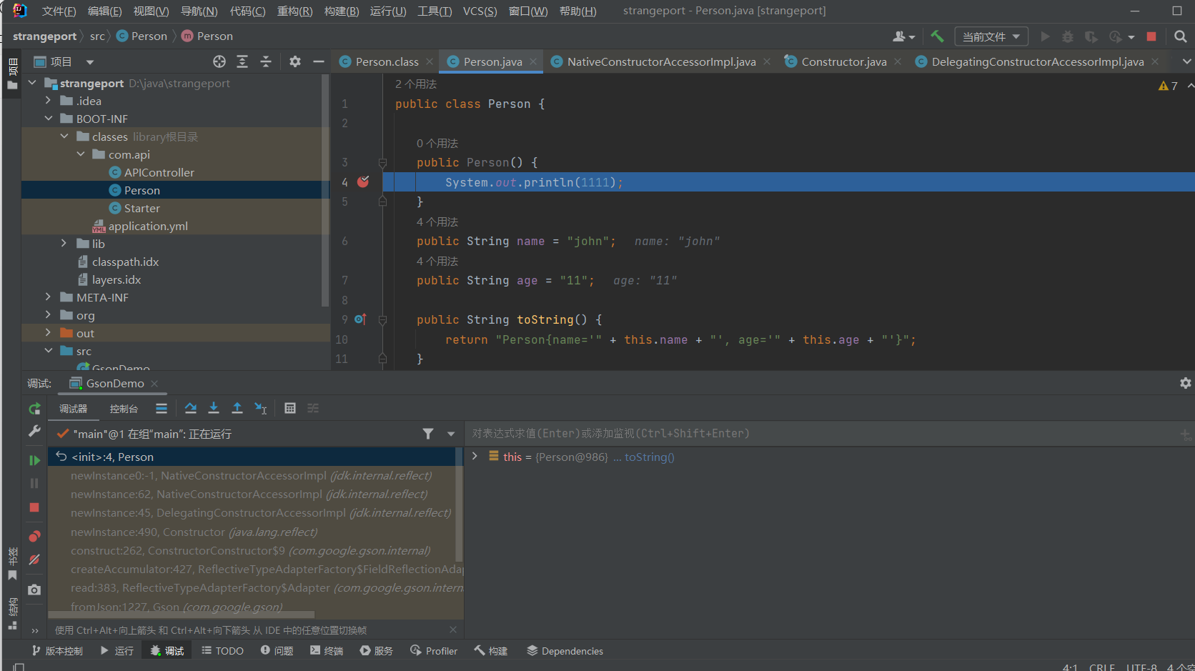Click override marker on line 9 gutter

click(360, 319)
